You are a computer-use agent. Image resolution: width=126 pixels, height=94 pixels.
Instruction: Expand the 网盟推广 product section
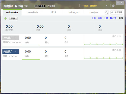coord(11,52)
